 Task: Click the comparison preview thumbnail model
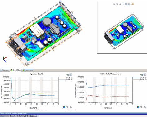pyautogui.click(x=123, y=31)
